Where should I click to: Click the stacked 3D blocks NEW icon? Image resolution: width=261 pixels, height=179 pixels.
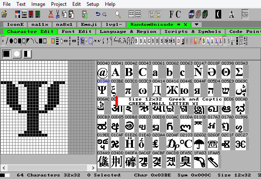pos(192,14)
